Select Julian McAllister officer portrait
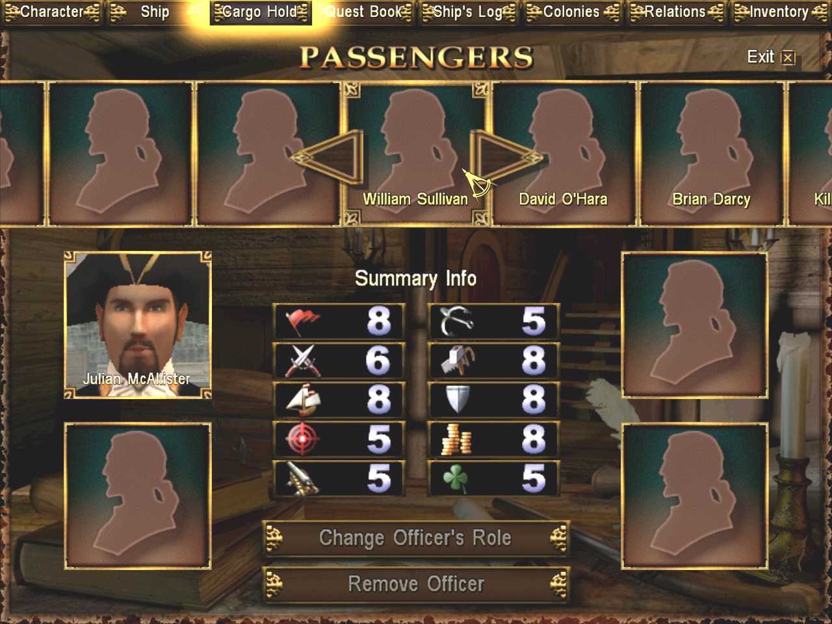Image resolution: width=832 pixels, height=624 pixels. coord(138,325)
